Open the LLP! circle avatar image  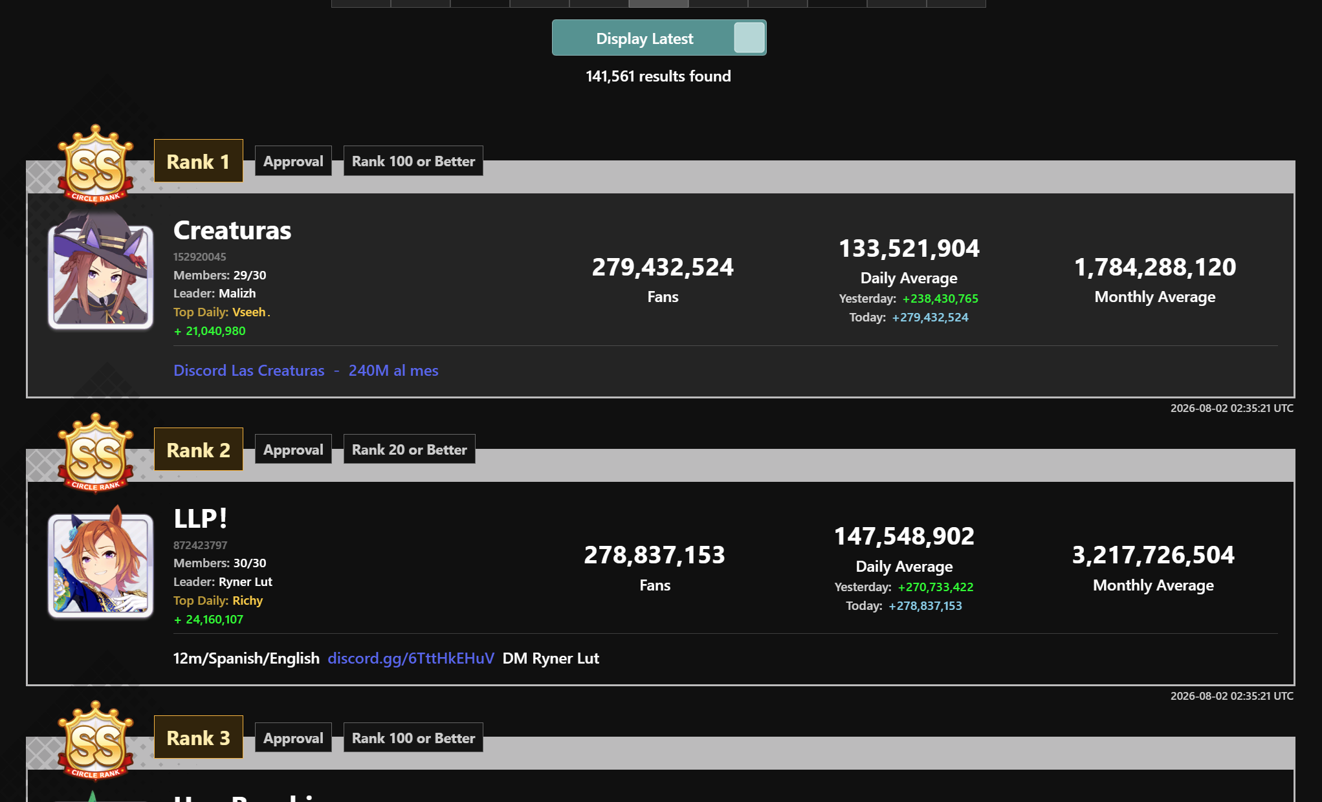click(100, 561)
